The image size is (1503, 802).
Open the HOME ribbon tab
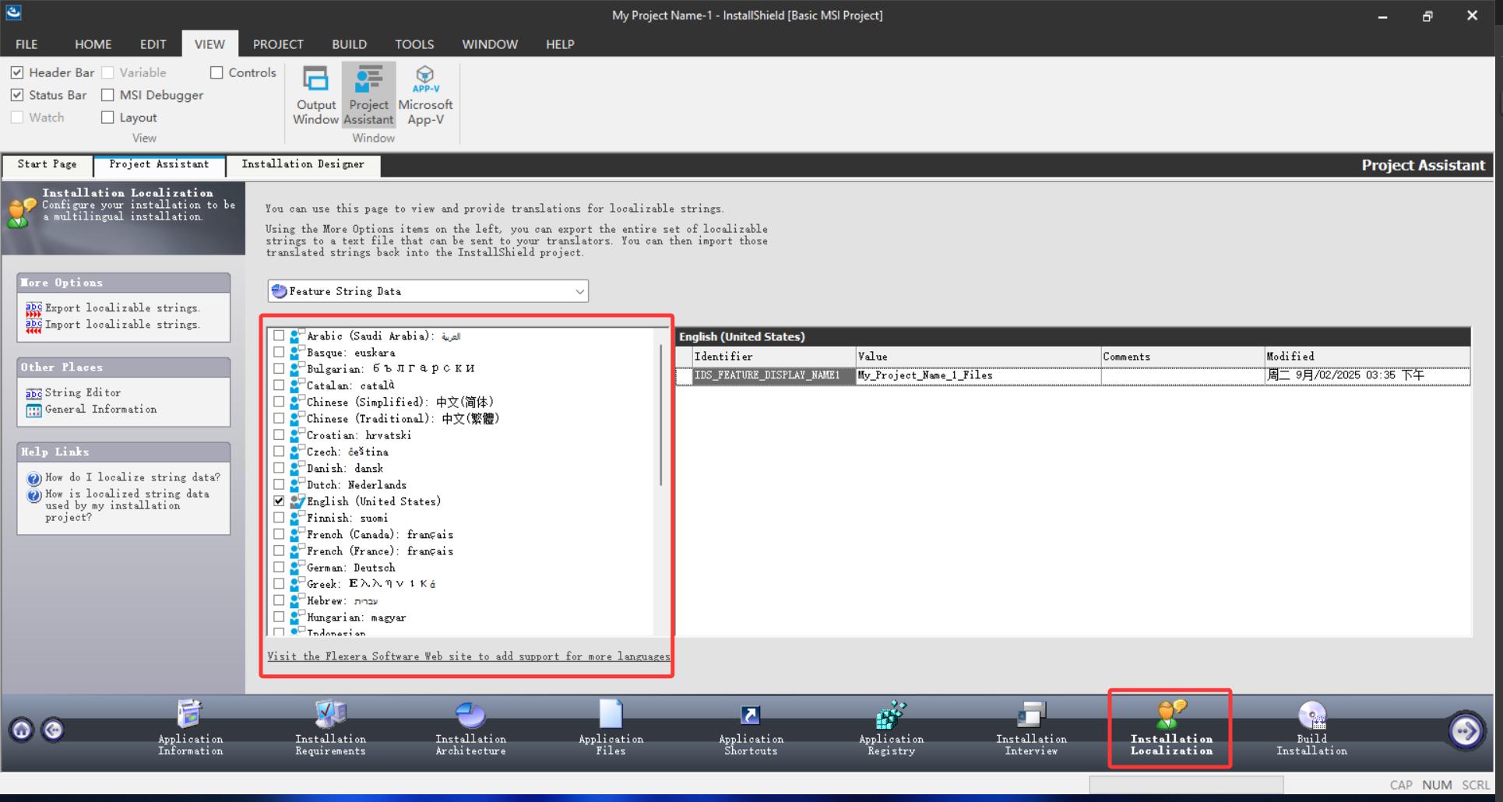[x=93, y=44]
